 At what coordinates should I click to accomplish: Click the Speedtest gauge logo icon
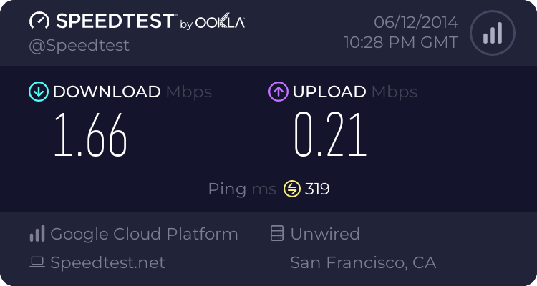click(x=39, y=21)
